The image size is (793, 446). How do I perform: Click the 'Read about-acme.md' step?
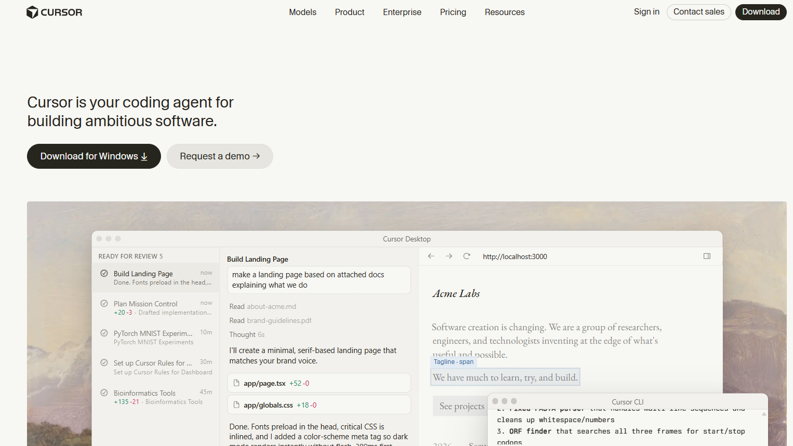pos(263,306)
